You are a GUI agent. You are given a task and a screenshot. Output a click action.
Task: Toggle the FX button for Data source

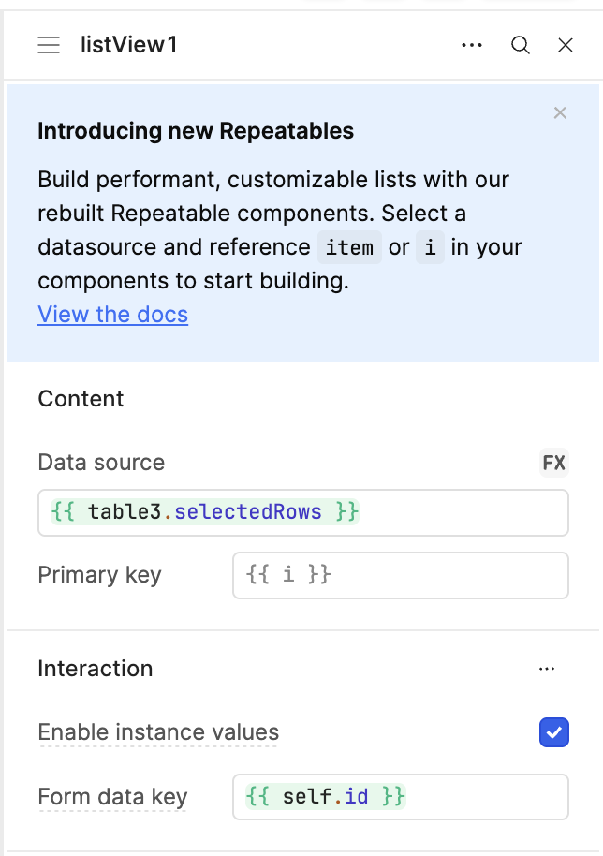554,463
